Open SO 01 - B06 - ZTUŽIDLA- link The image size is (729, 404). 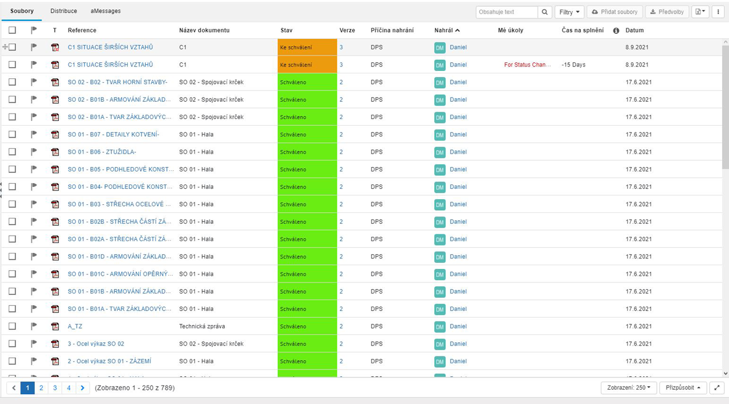click(x=102, y=152)
